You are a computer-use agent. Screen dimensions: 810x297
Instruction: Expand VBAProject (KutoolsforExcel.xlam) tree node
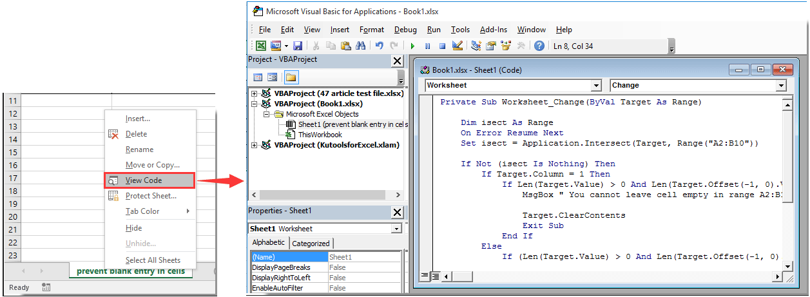[255, 145]
